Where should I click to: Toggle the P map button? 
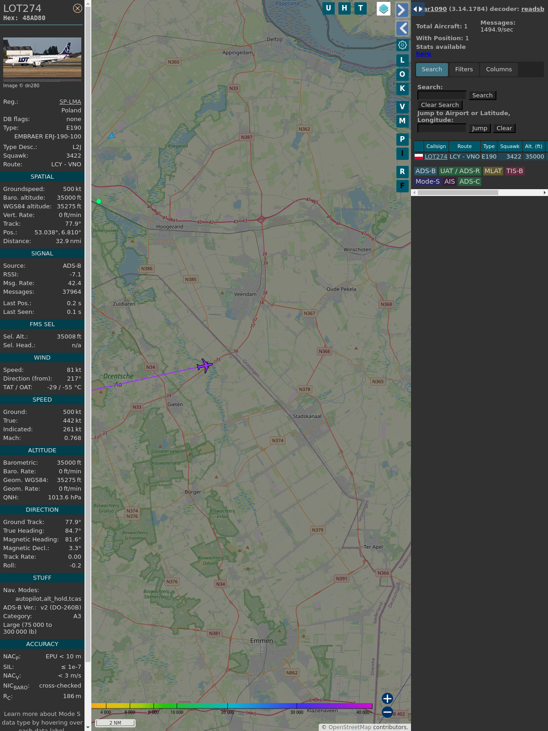pyautogui.click(x=402, y=139)
